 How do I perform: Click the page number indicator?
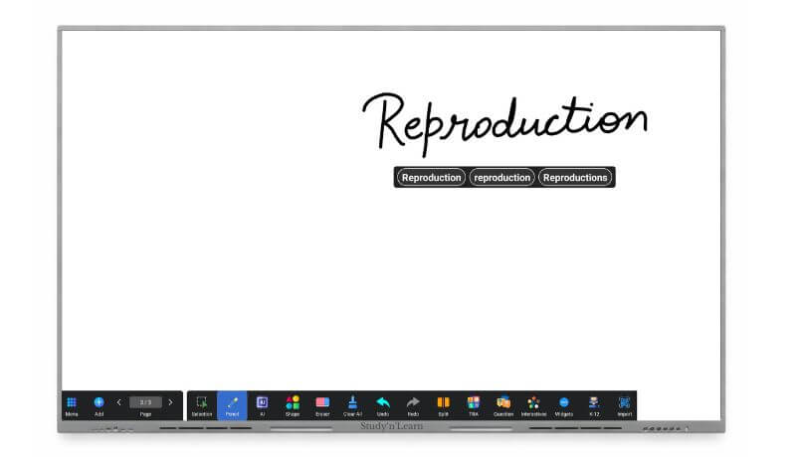[x=145, y=402]
